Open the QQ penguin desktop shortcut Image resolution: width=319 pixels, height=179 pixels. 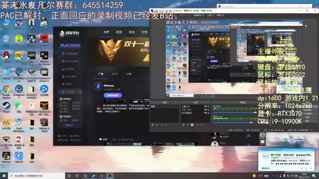6,56
